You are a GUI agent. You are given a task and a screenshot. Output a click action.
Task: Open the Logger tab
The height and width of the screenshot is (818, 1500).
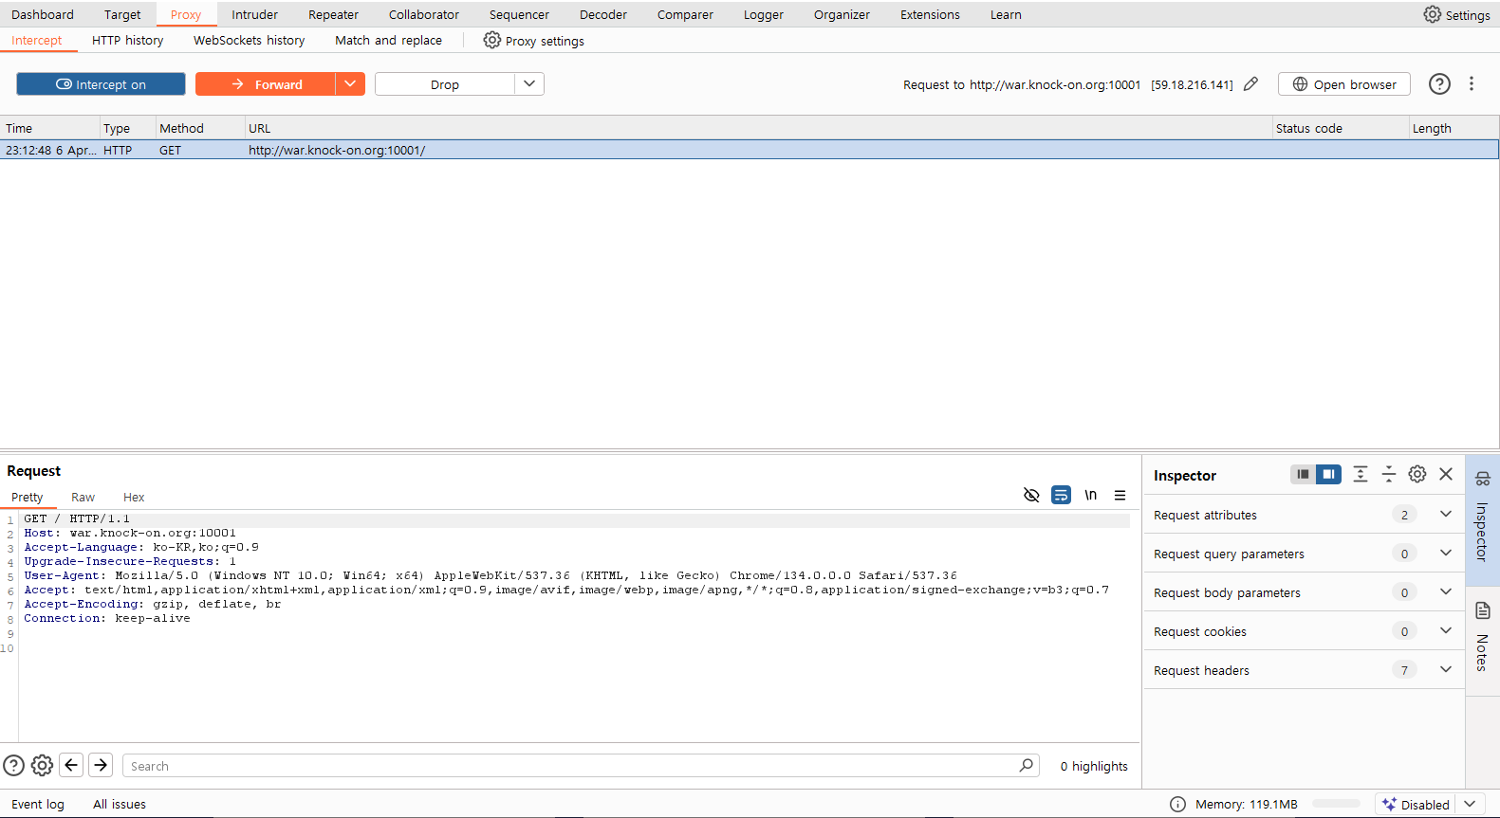click(x=763, y=14)
